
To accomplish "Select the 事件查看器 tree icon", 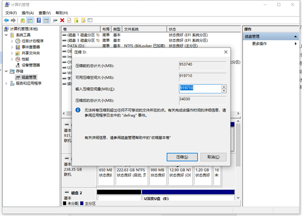I will [x=17, y=47].
